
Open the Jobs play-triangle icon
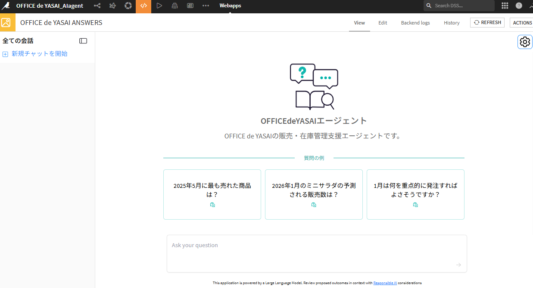(159, 6)
